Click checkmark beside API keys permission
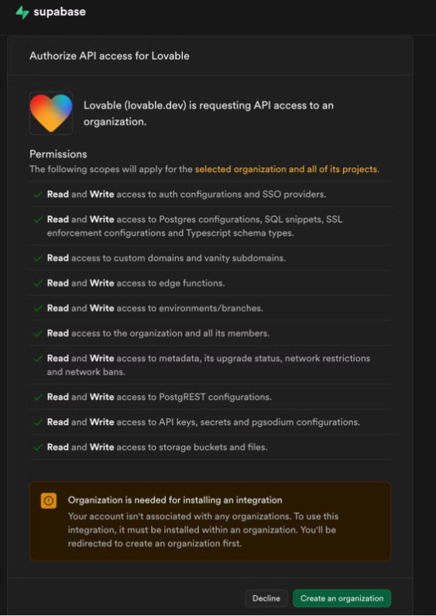The width and height of the screenshot is (436, 616). 38,422
